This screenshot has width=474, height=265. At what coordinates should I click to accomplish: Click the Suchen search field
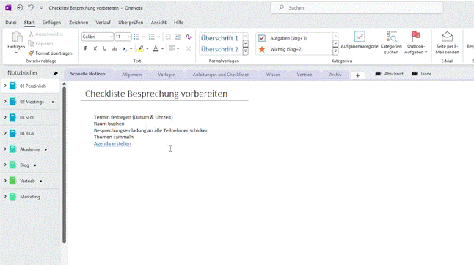tap(357, 8)
